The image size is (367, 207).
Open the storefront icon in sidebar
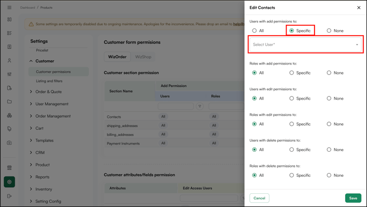[9, 168]
